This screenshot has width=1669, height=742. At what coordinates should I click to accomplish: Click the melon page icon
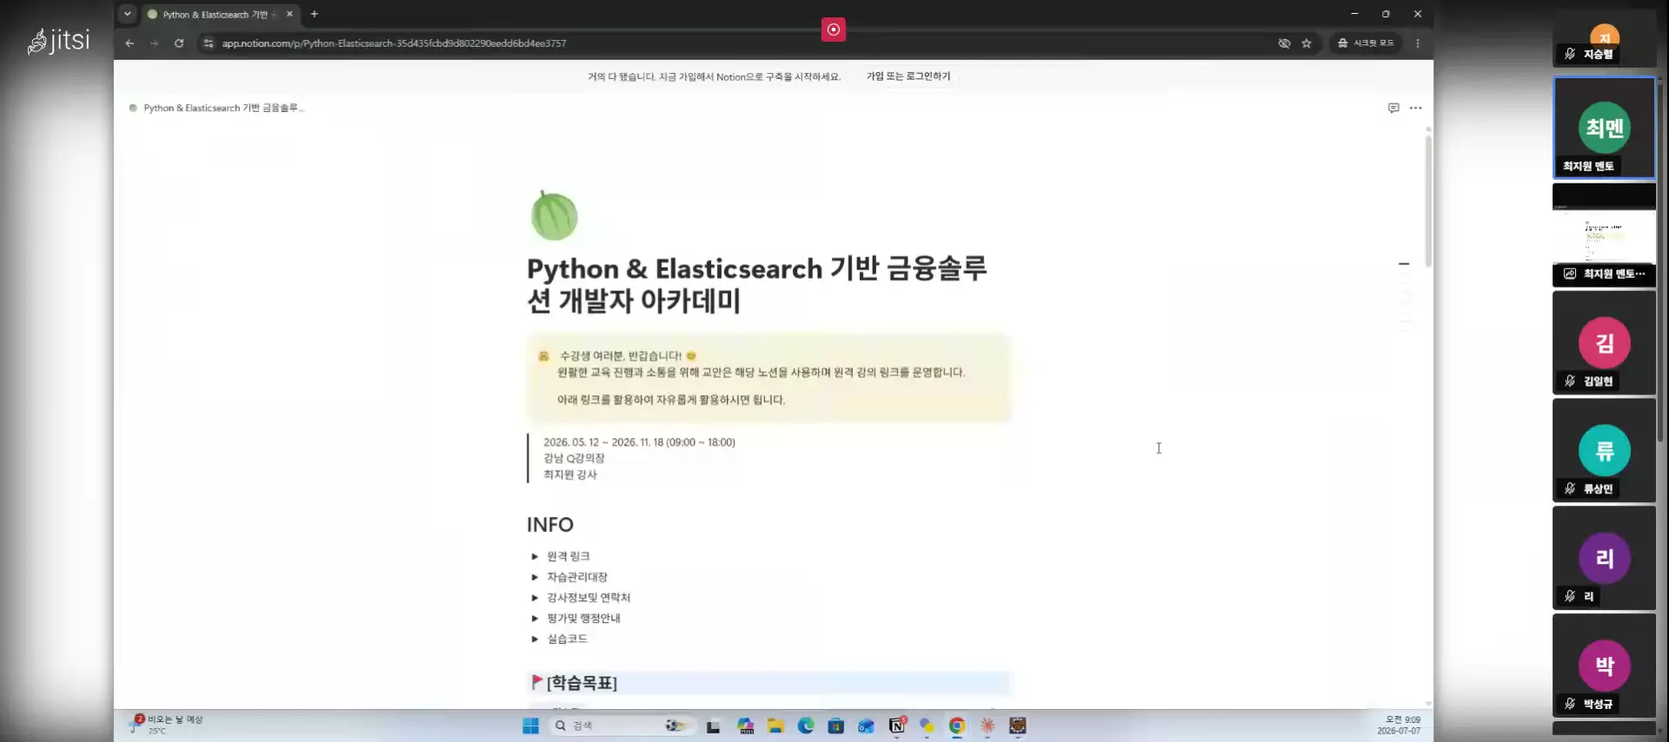554,215
